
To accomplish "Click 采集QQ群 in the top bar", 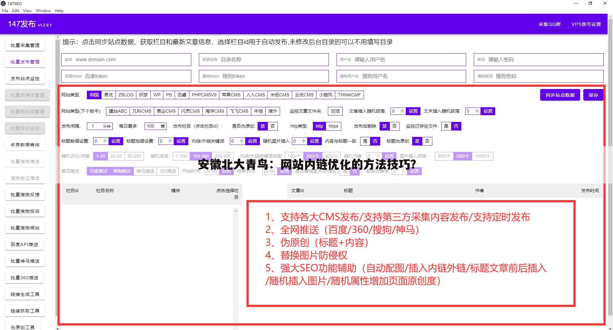I will click(549, 24).
